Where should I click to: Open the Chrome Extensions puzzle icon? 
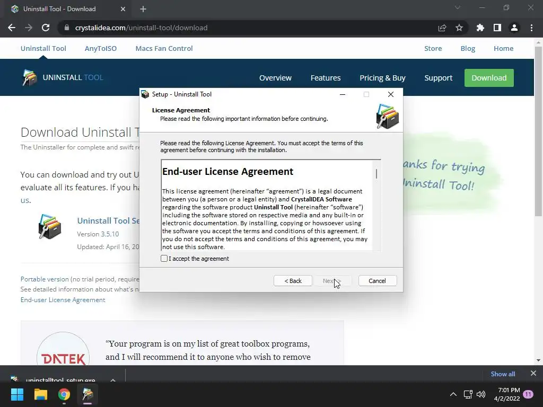[480, 28]
